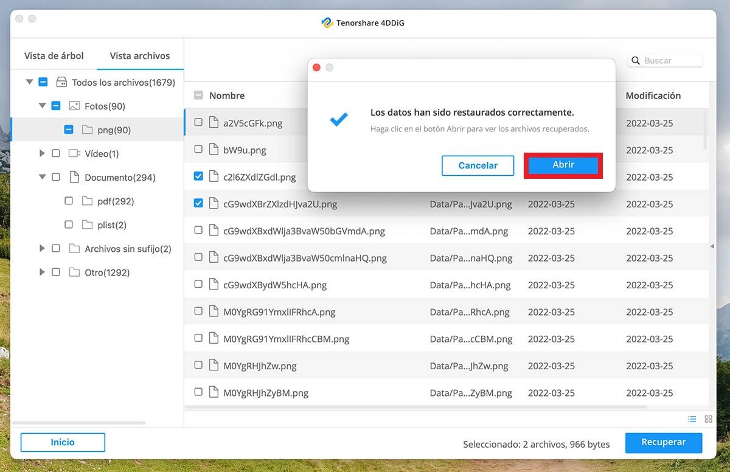Expand the Vídeo(1) tree node
This screenshot has height=472, width=730.
42,153
